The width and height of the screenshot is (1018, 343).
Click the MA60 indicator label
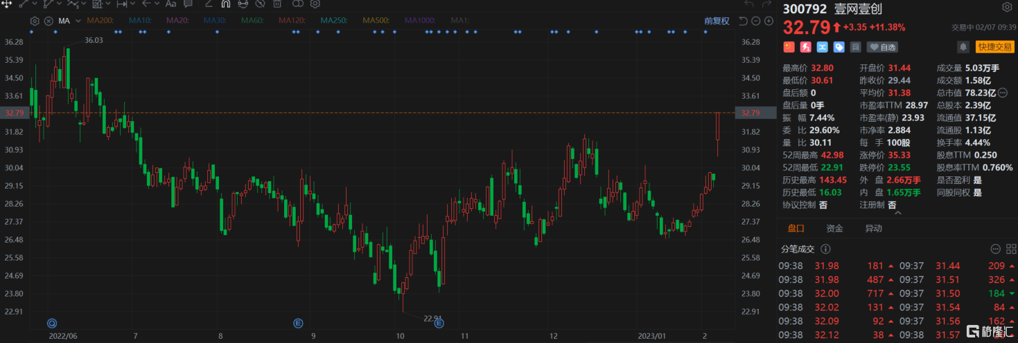(x=252, y=21)
